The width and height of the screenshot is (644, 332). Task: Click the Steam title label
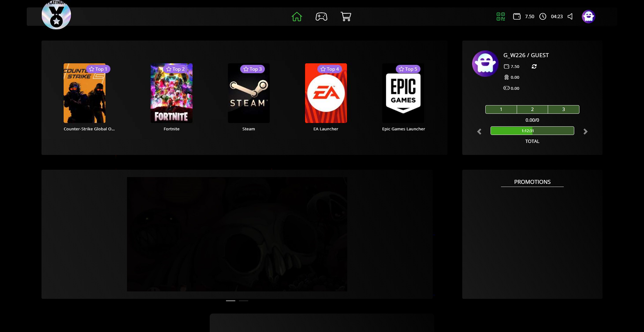tap(249, 129)
